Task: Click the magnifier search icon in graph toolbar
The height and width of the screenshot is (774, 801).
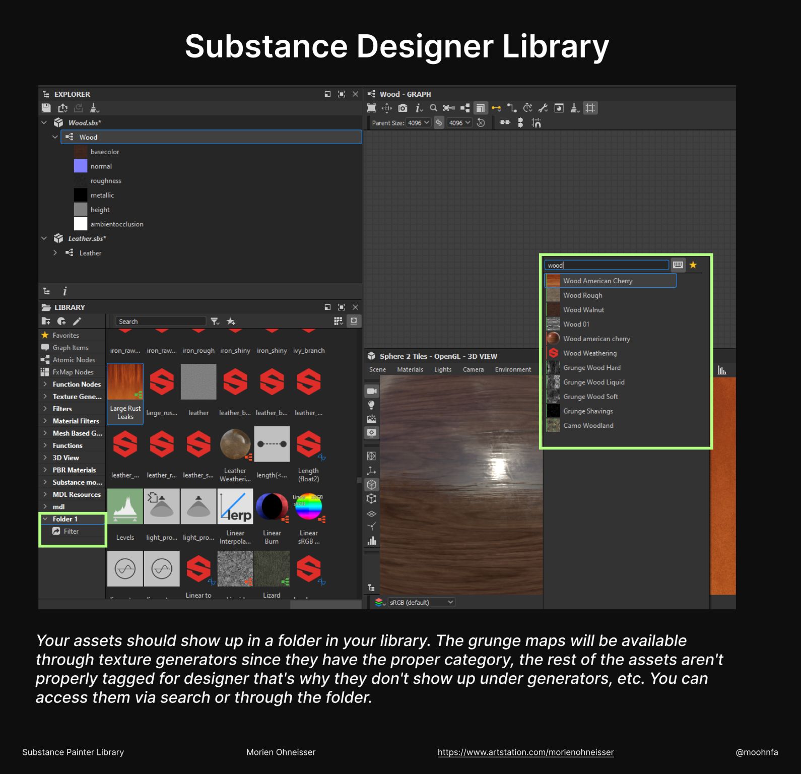Action: pyautogui.click(x=433, y=108)
